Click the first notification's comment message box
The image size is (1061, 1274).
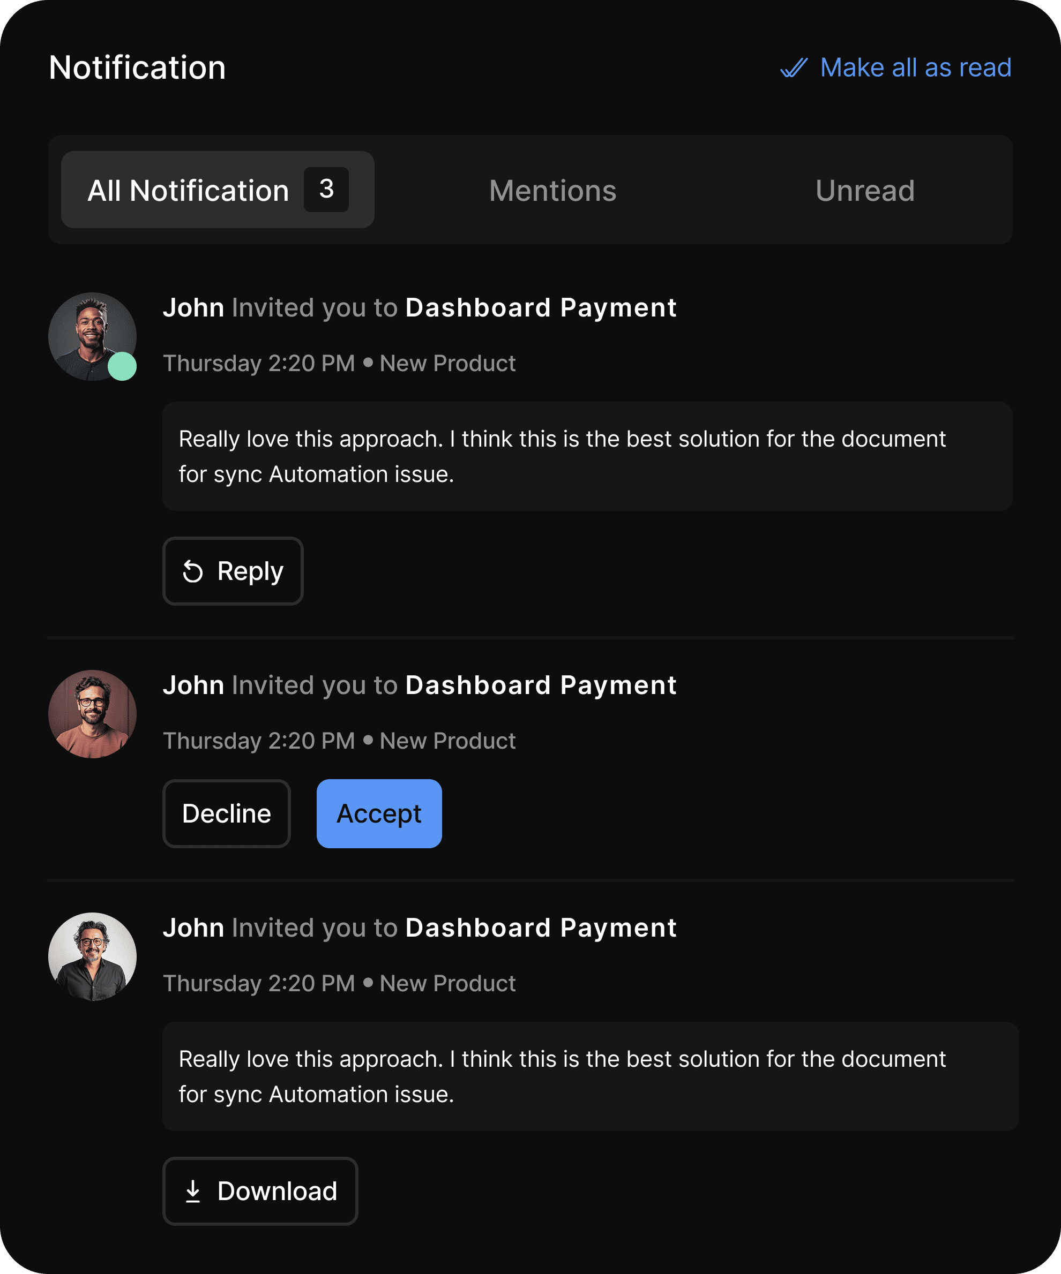[586, 456]
